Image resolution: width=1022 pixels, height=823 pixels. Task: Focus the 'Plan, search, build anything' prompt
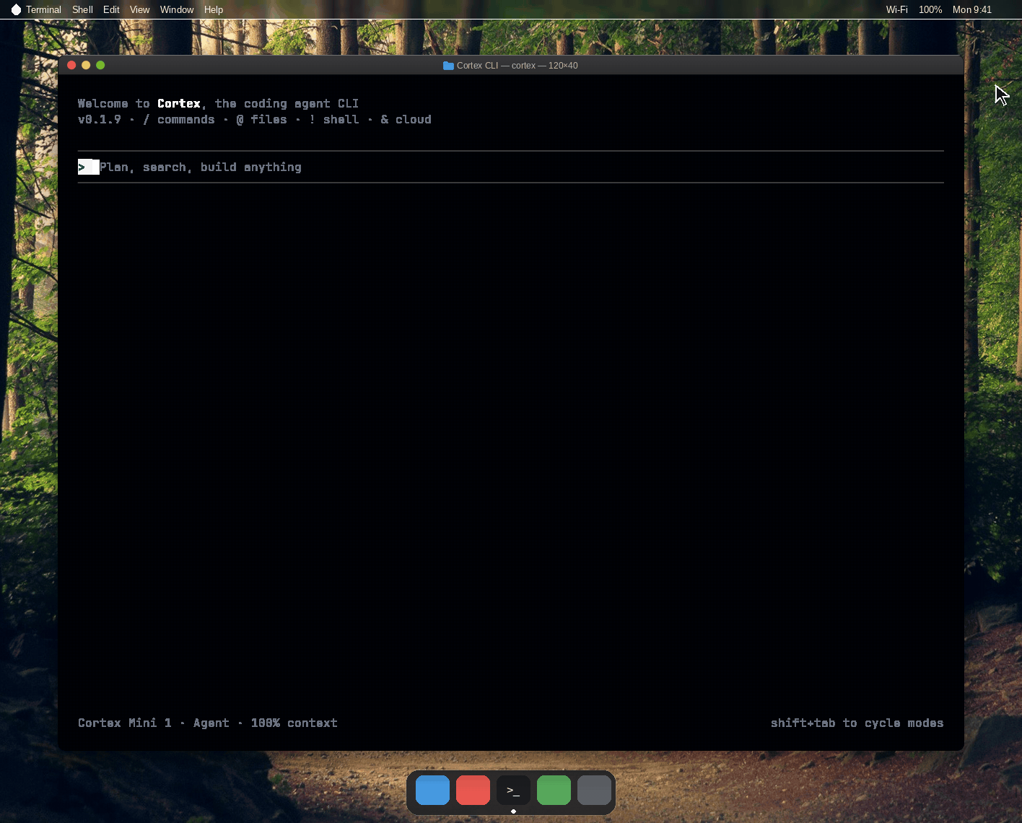pos(511,167)
